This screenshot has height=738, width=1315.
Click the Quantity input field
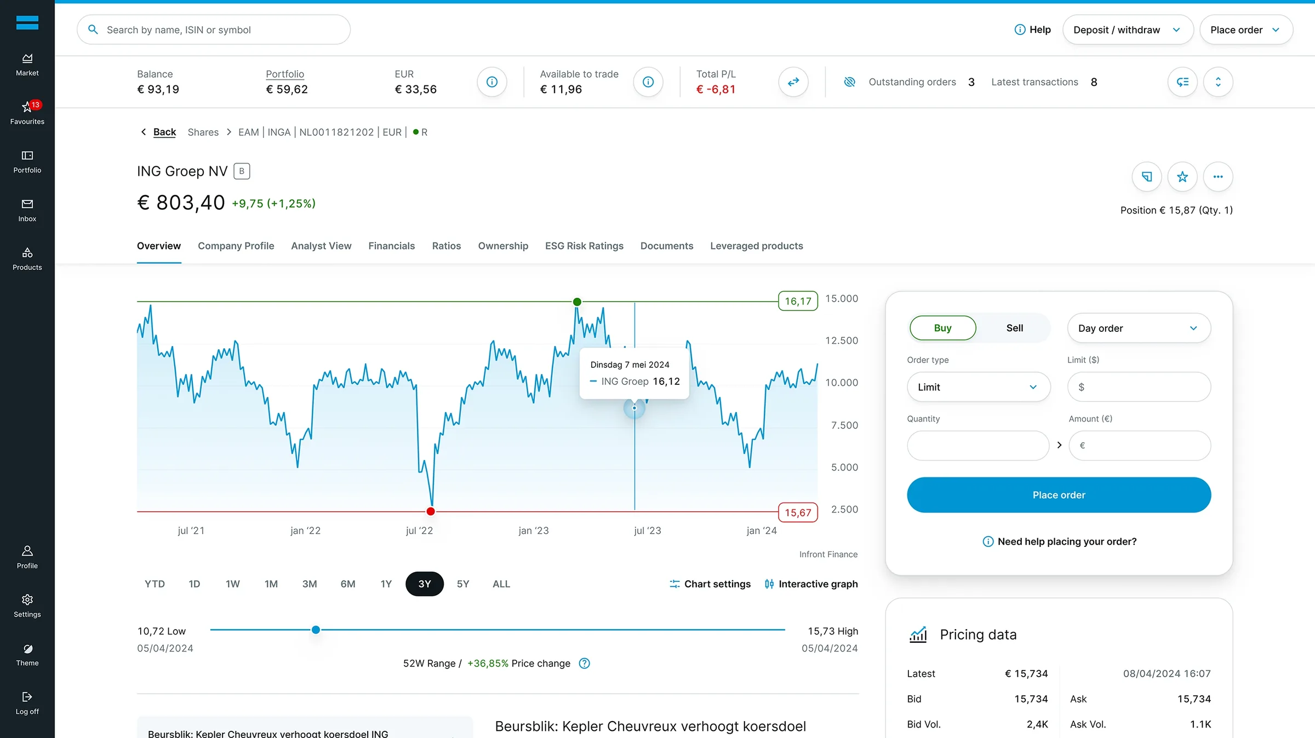point(977,445)
